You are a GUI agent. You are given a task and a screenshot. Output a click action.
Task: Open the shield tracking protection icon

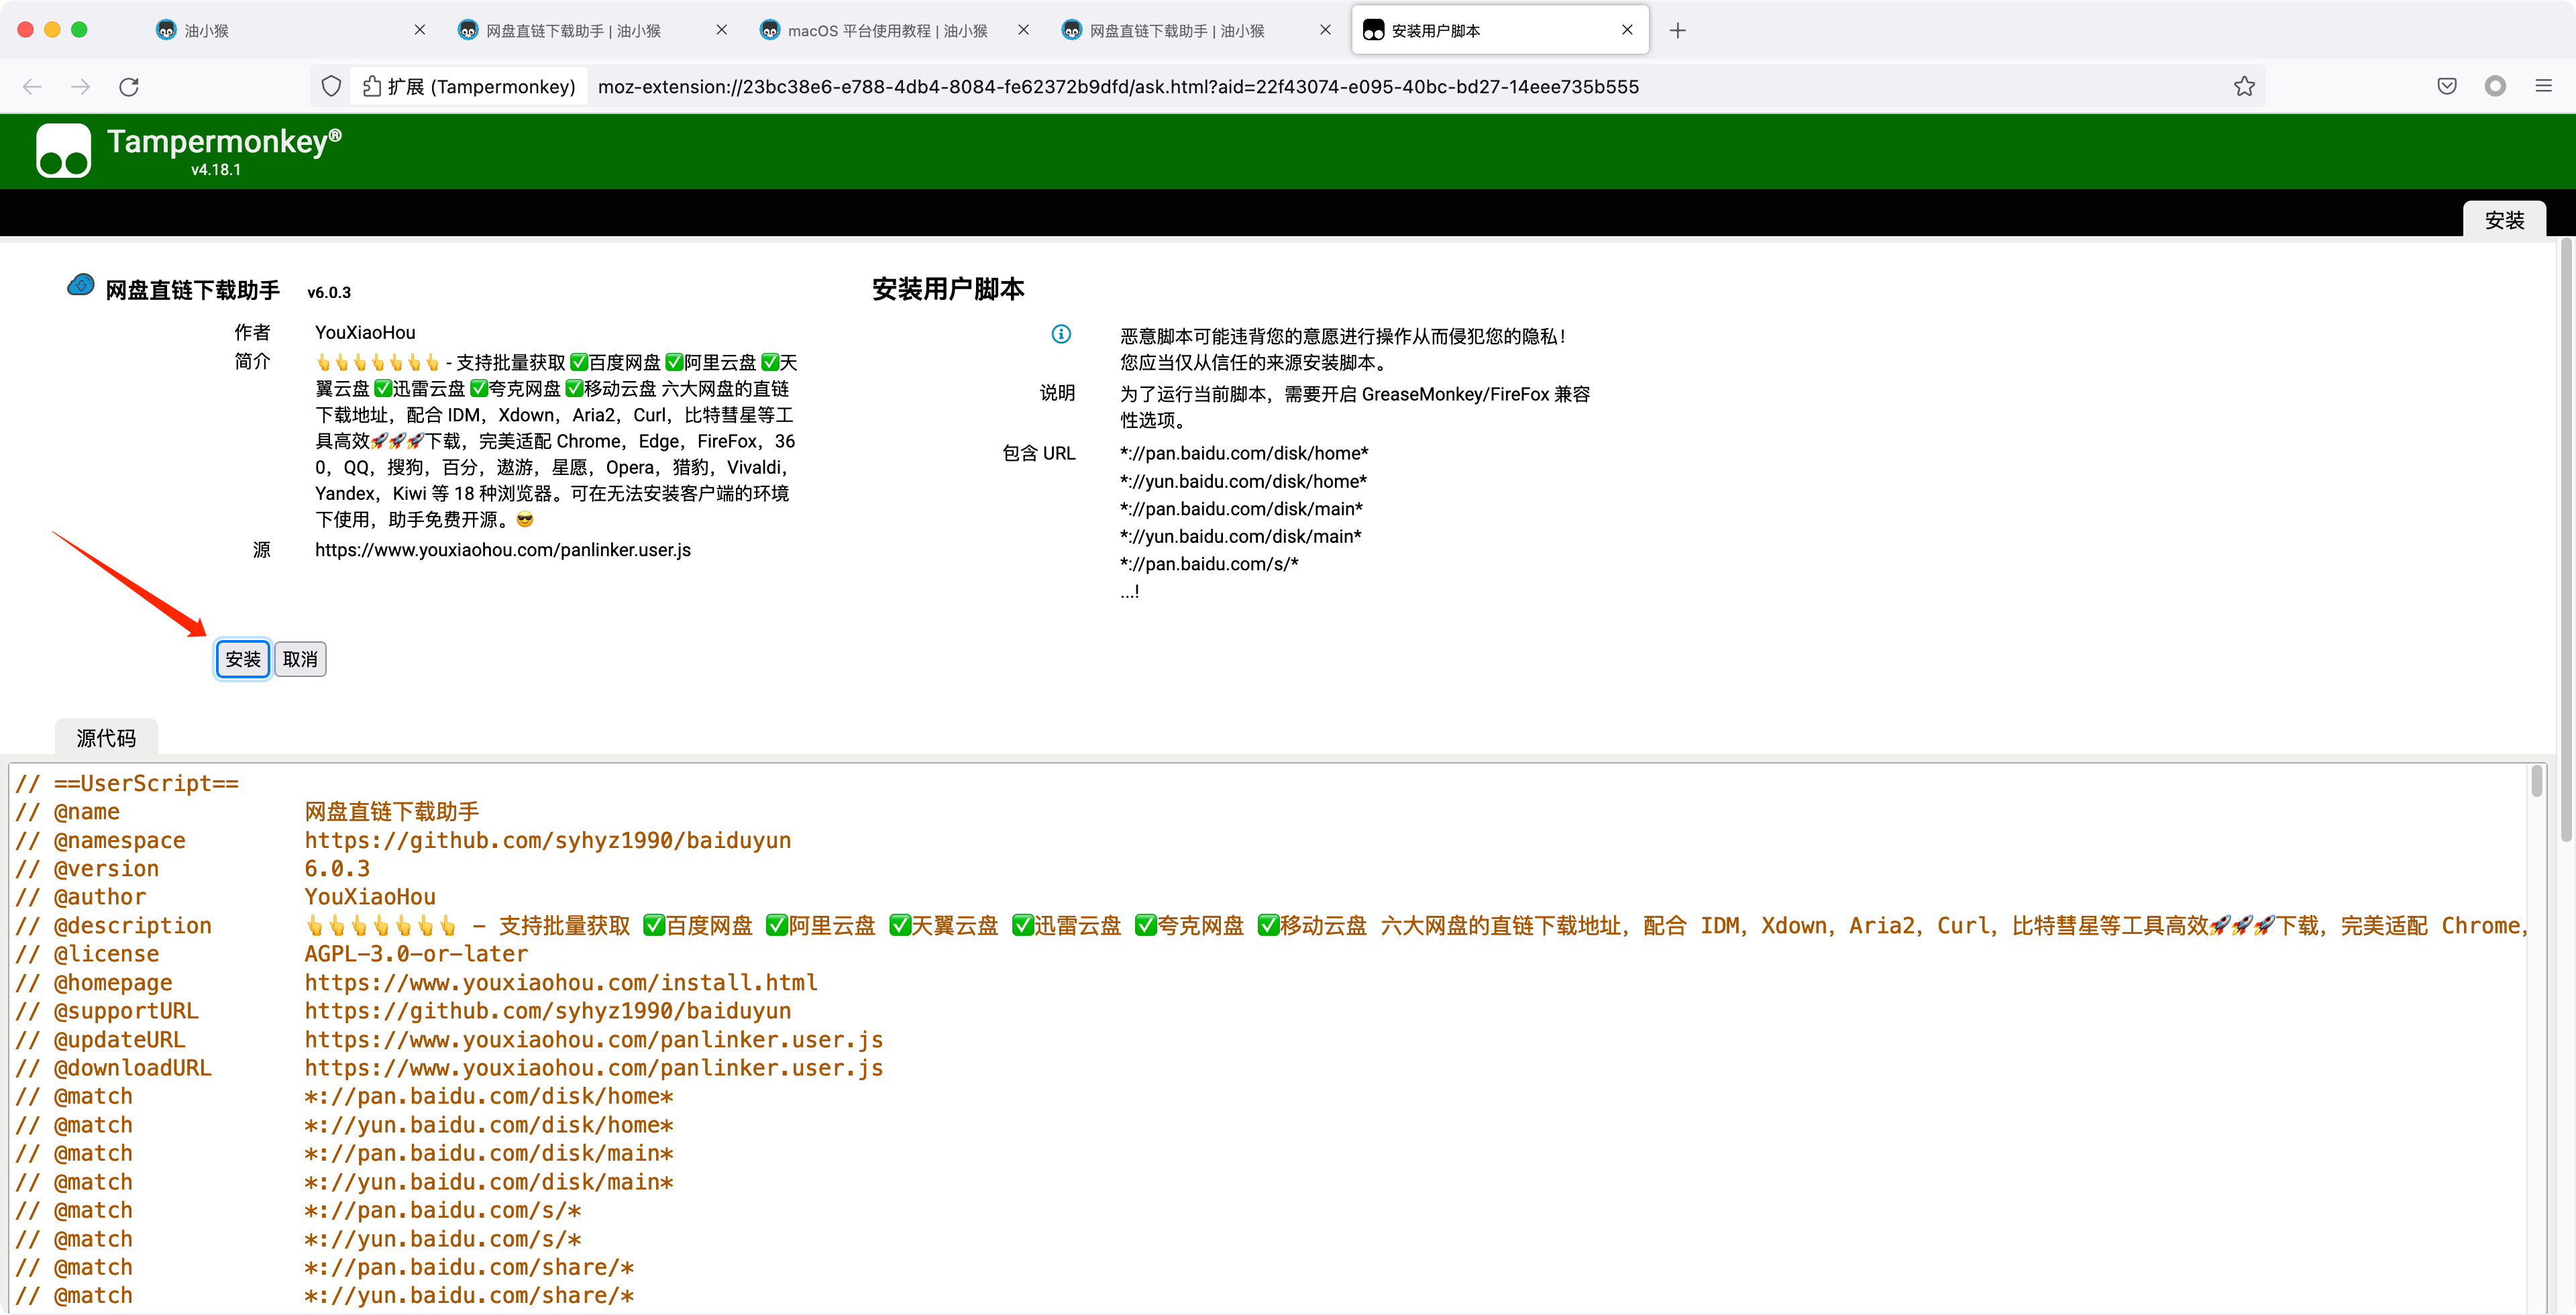[x=331, y=87]
